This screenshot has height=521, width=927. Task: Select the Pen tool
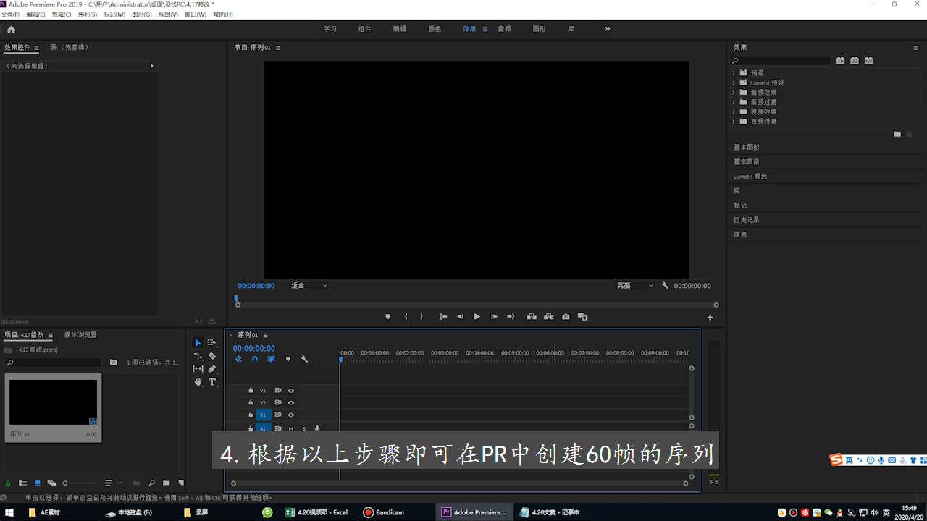pos(212,369)
